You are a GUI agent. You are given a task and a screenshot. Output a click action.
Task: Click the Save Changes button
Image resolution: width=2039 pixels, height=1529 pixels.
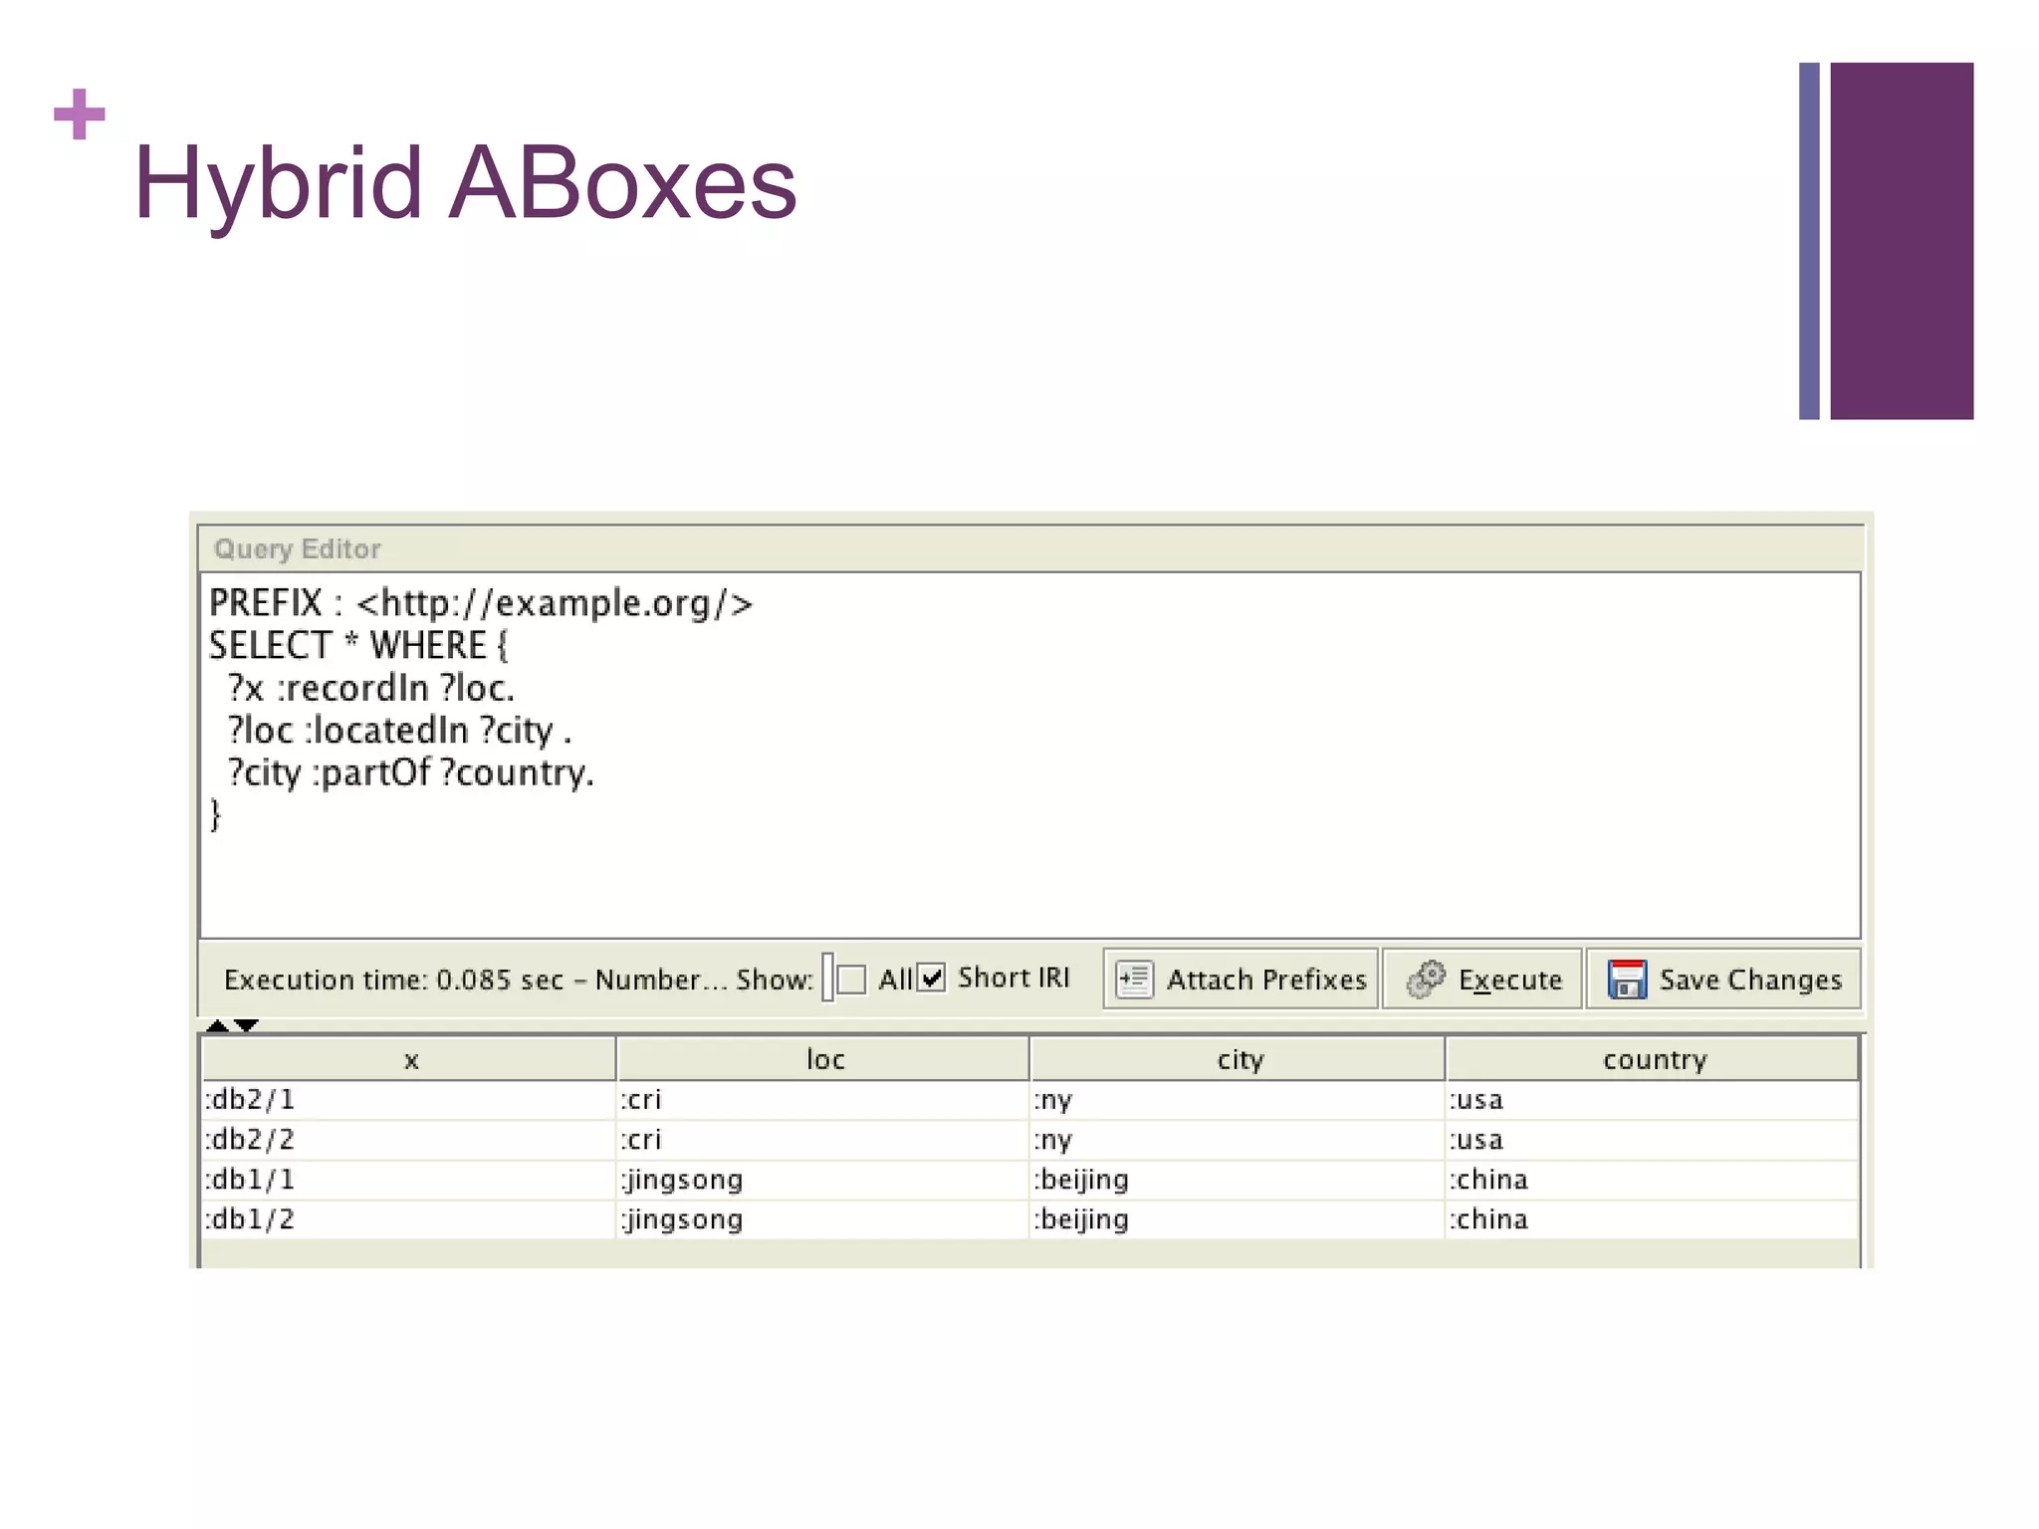pyautogui.click(x=1722, y=979)
